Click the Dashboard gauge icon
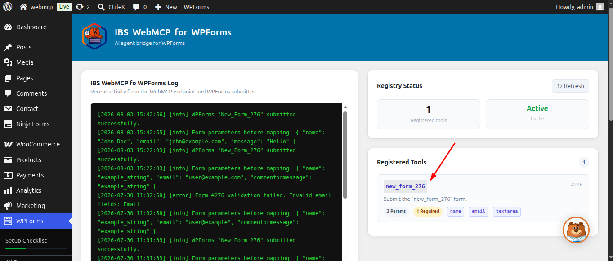This screenshot has height=261, width=613. click(8, 27)
